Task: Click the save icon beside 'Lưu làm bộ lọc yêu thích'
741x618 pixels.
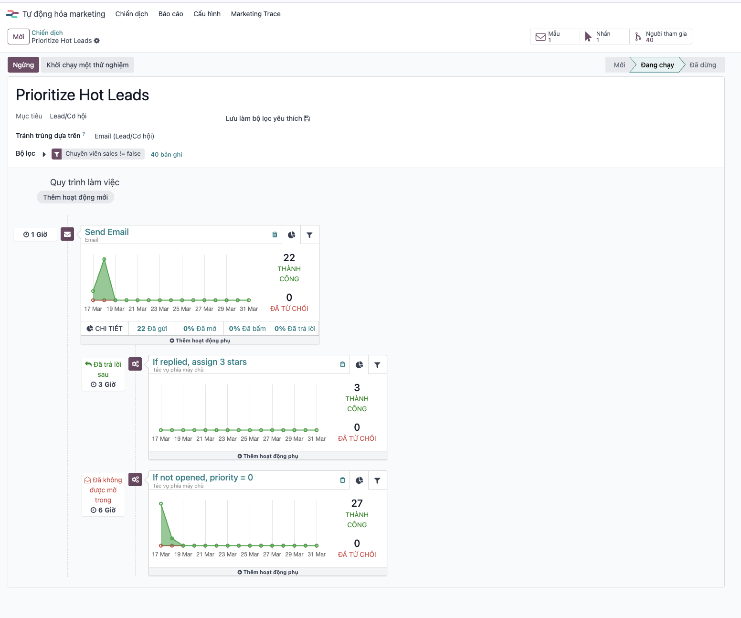Action: [307, 118]
